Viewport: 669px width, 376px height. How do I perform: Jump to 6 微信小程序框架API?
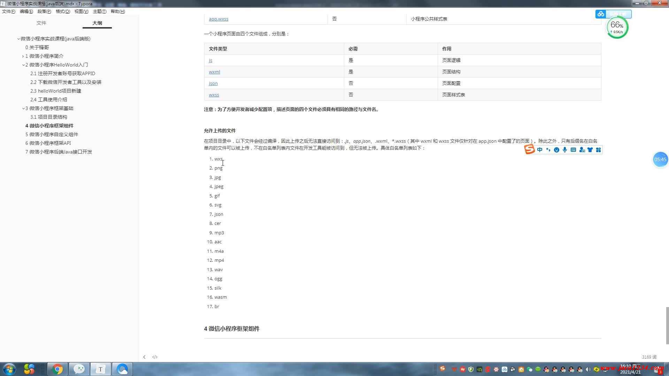click(x=48, y=143)
